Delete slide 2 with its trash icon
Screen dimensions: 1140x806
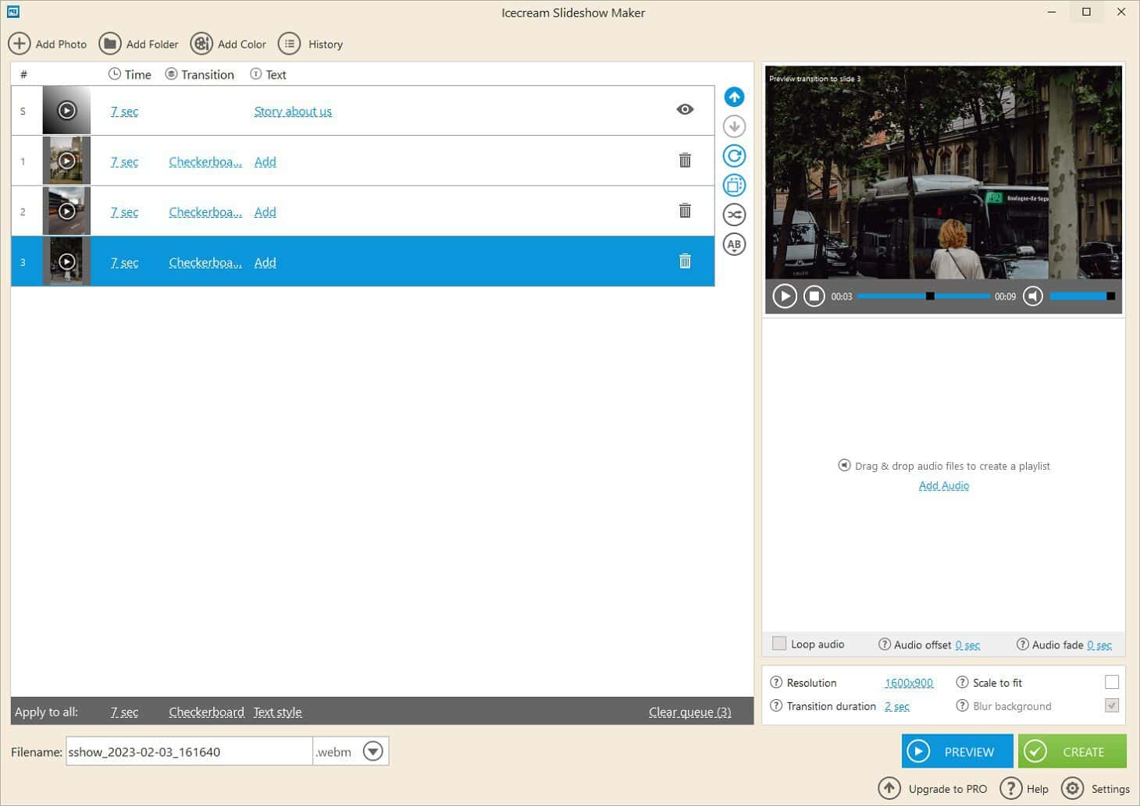tap(685, 211)
